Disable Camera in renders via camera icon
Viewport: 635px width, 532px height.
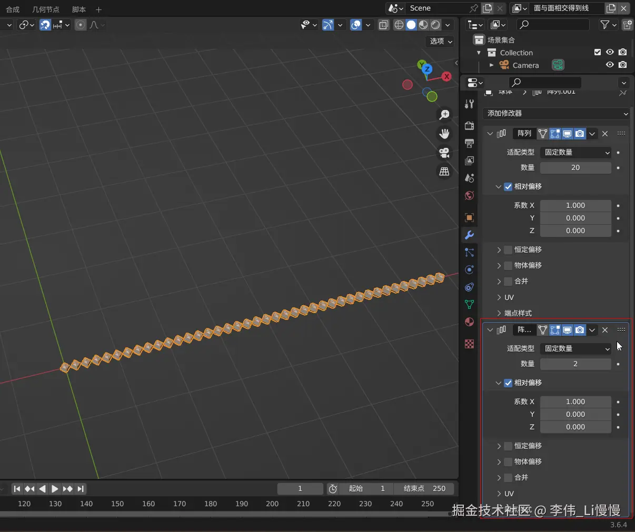click(623, 65)
